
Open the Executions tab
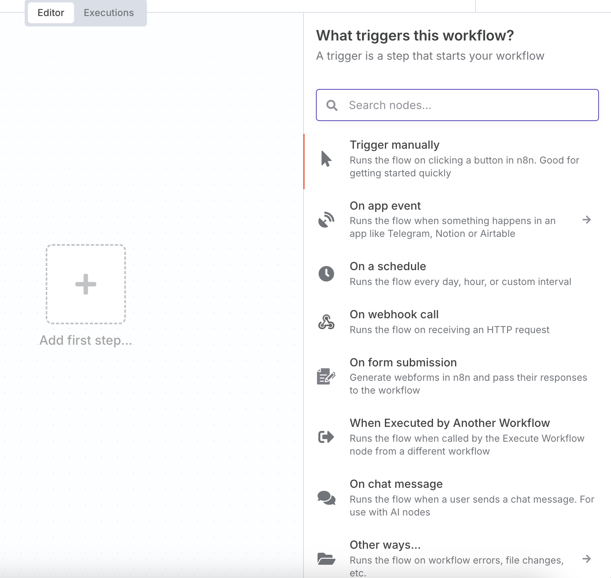point(109,13)
